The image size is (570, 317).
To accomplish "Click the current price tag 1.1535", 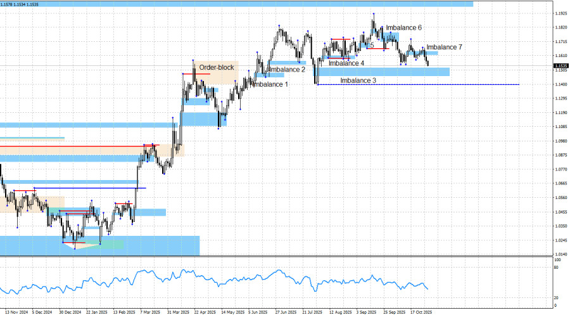I will 560,66.
